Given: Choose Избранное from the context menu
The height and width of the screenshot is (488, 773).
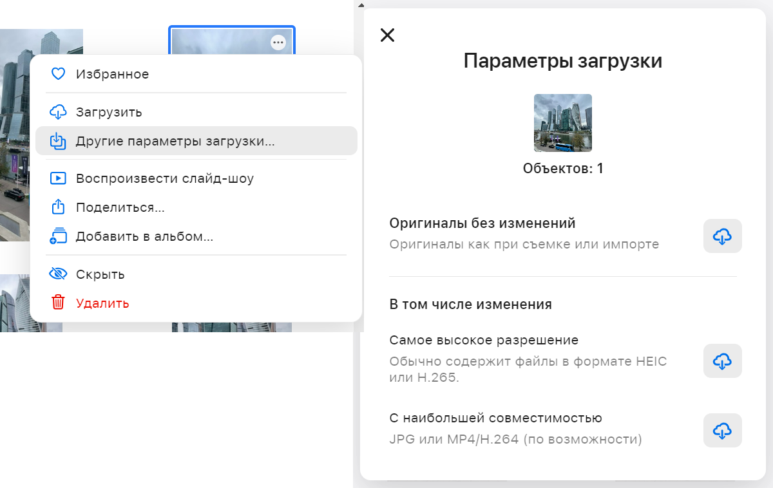Looking at the screenshot, I should 196,74.
